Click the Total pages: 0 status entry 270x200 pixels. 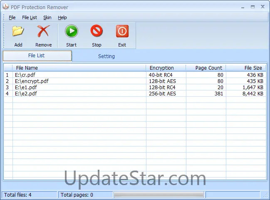(x=85, y=195)
